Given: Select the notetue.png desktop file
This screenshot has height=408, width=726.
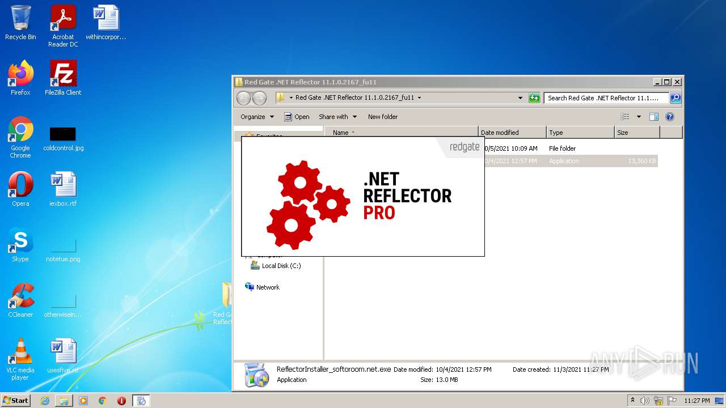Looking at the screenshot, I should [x=63, y=249].
